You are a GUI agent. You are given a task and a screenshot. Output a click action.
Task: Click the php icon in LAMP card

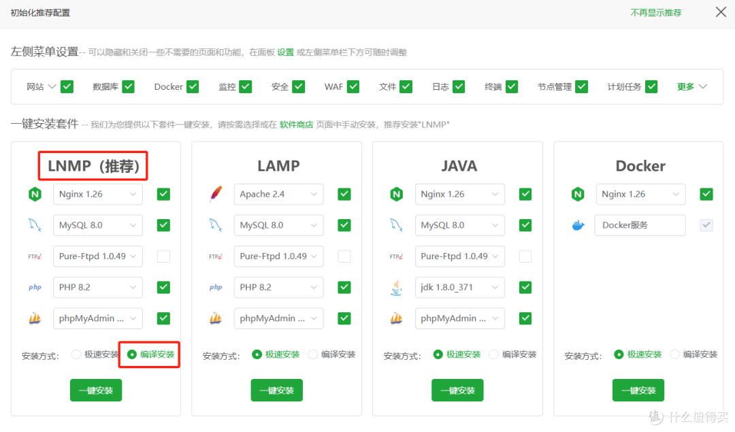216,287
